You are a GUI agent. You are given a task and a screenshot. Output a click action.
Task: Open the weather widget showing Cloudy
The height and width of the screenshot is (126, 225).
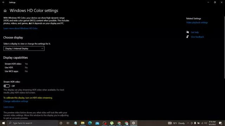(x=176, y=123)
